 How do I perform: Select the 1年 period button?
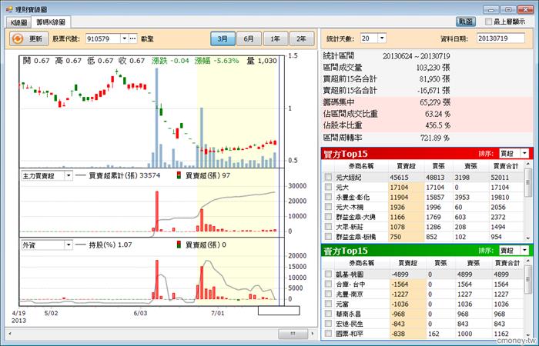276,38
